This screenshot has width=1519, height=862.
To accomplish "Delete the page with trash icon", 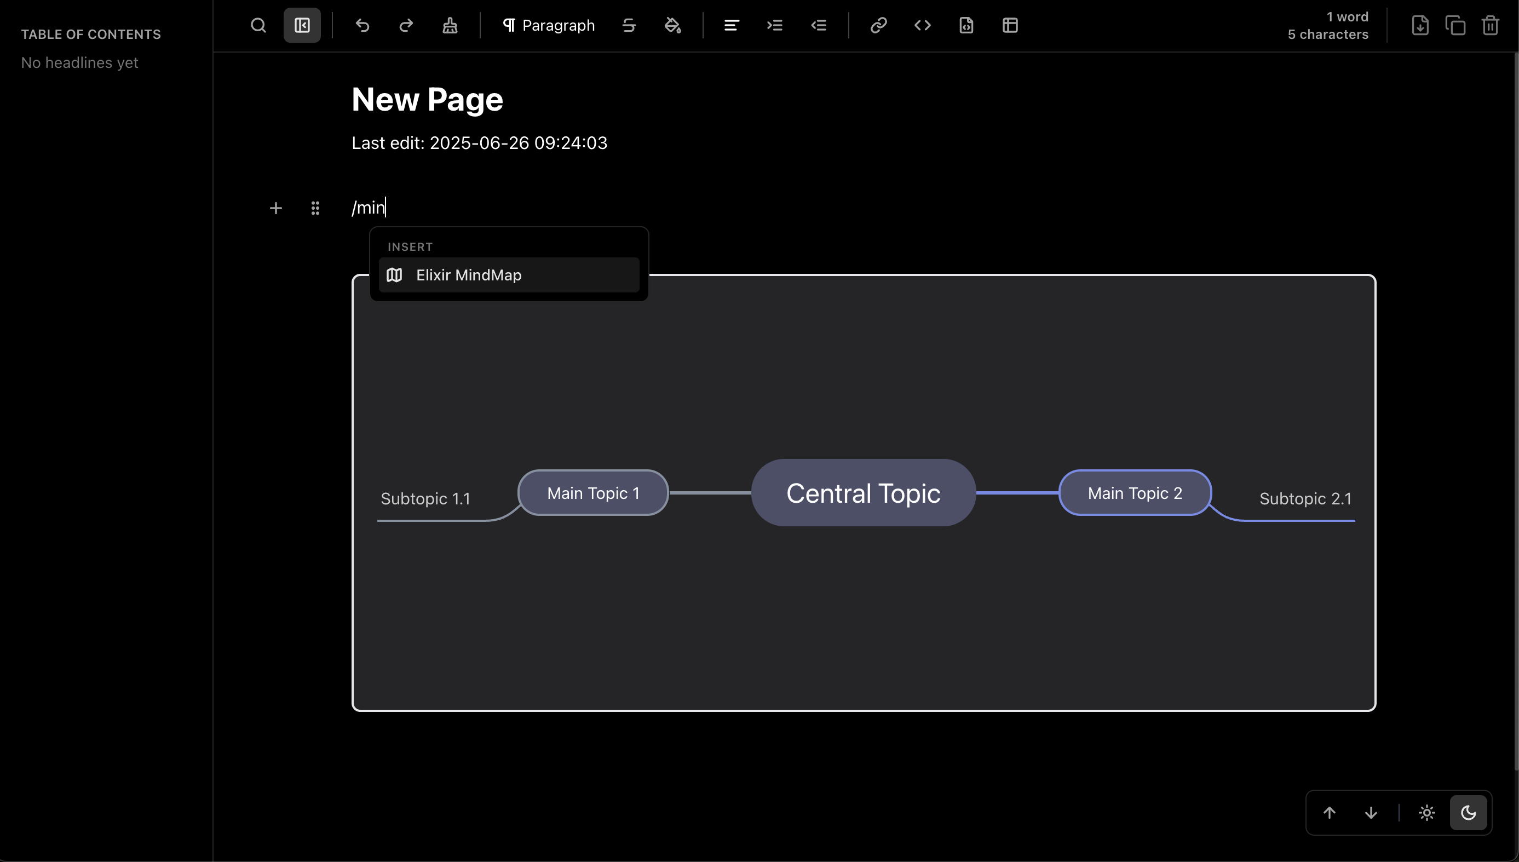I will (1490, 25).
